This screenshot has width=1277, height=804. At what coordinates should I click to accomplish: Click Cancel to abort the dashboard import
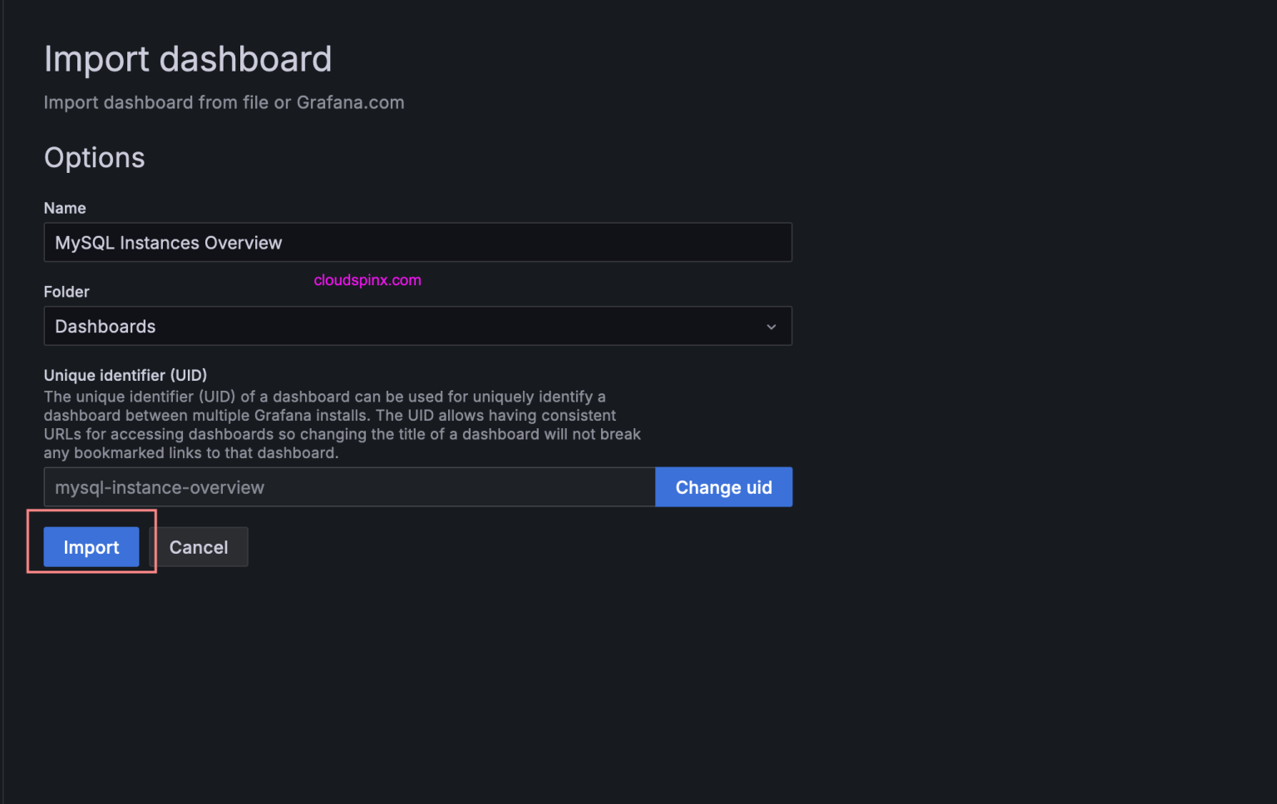pos(199,547)
